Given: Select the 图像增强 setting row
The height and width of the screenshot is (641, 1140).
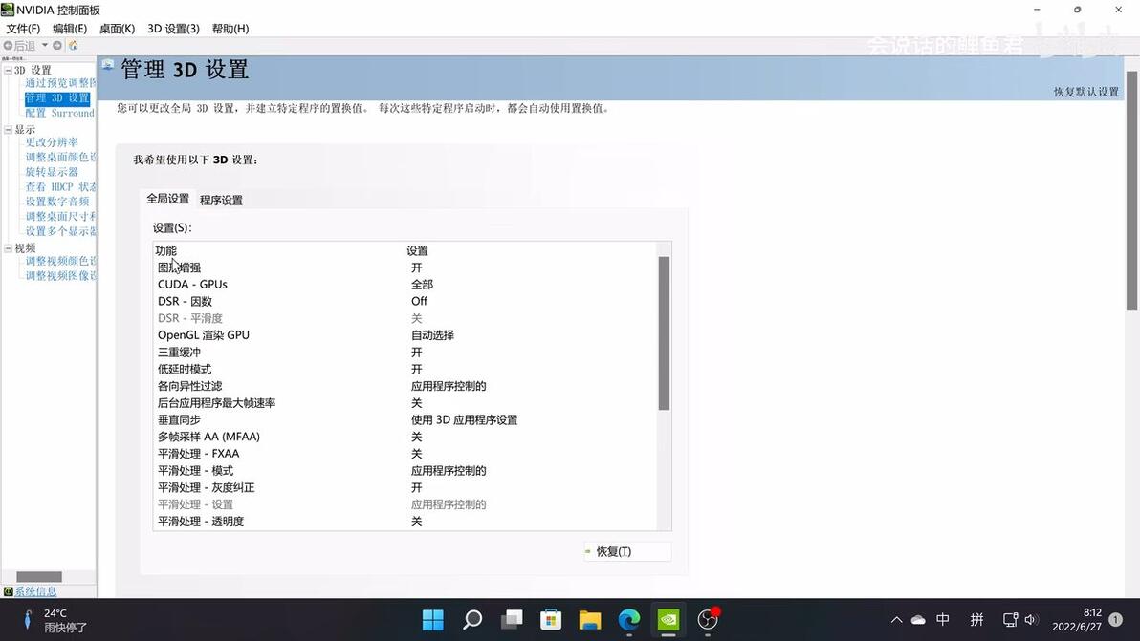Looking at the screenshot, I should [x=405, y=267].
